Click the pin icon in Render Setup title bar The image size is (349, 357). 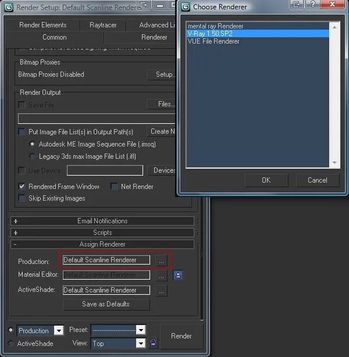[144, 5]
